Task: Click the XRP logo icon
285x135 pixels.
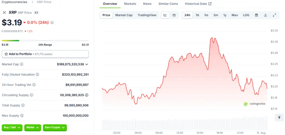Action: [4, 12]
